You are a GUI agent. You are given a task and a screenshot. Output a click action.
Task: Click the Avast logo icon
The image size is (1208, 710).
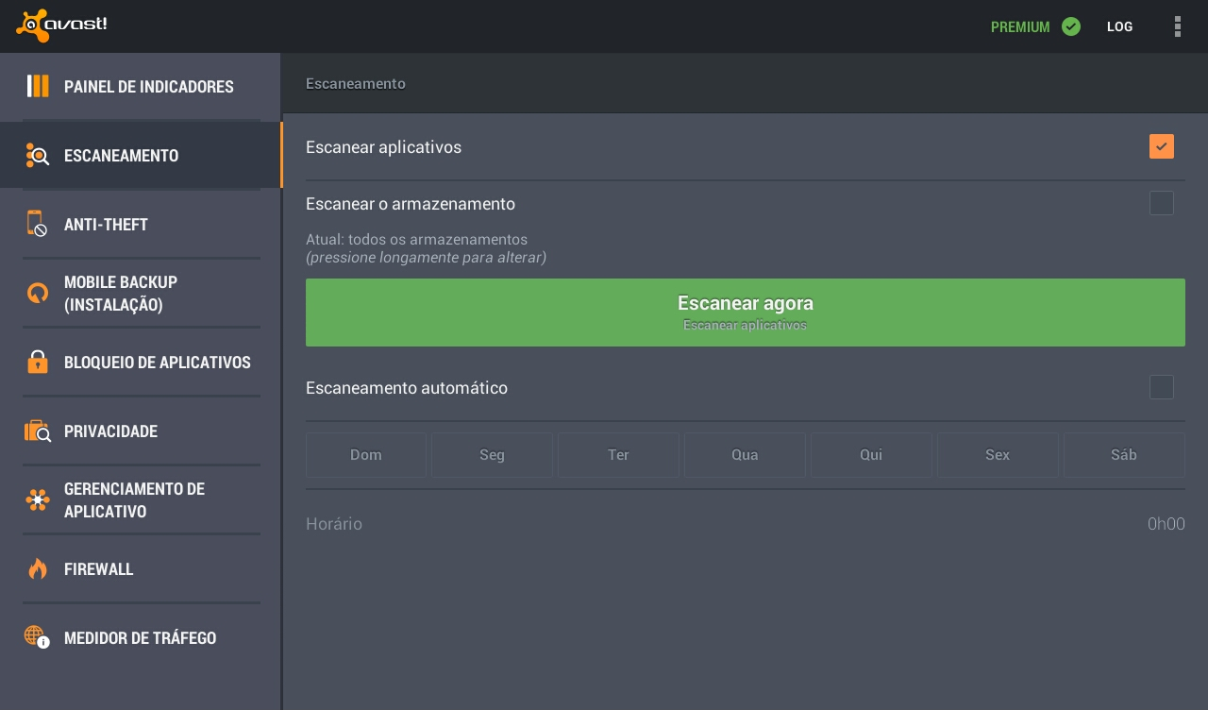click(x=34, y=25)
